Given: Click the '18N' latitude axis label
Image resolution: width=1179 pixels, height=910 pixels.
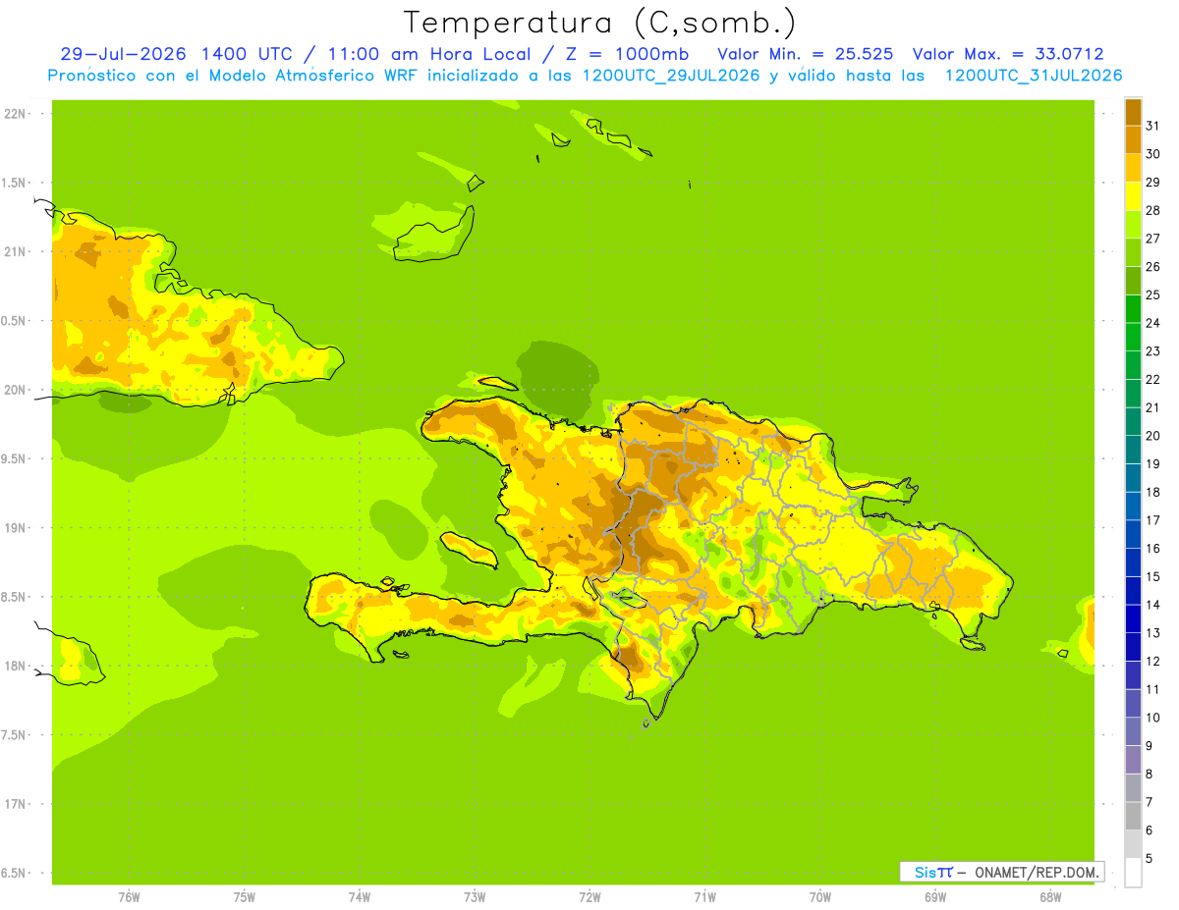Looking at the screenshot, I should coord(17,667).
